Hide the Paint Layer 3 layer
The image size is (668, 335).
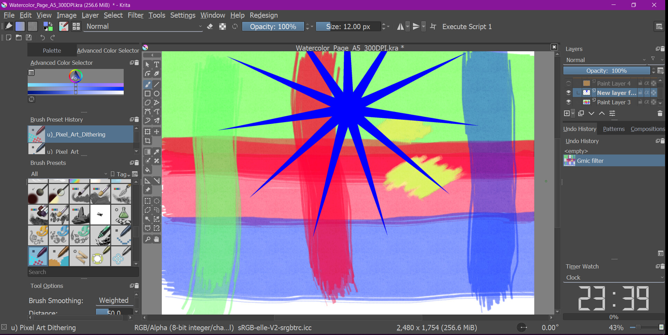click(x=568, y=102)
